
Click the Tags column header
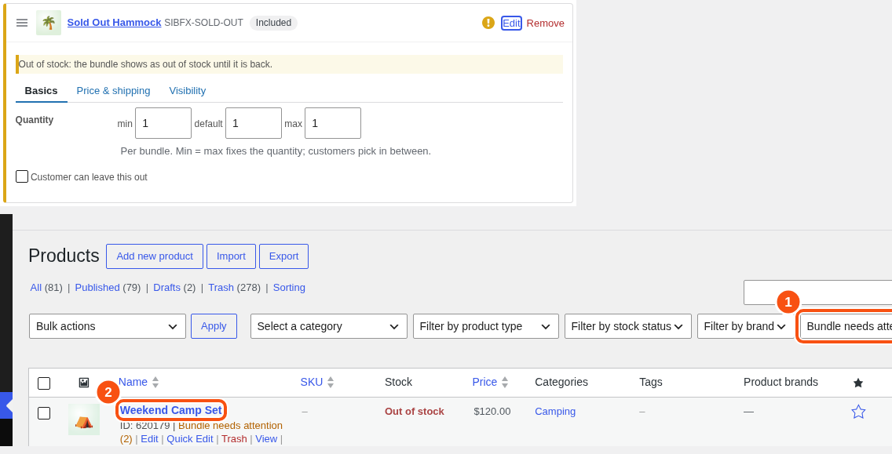pyautogui.click(x=651, y=383)
